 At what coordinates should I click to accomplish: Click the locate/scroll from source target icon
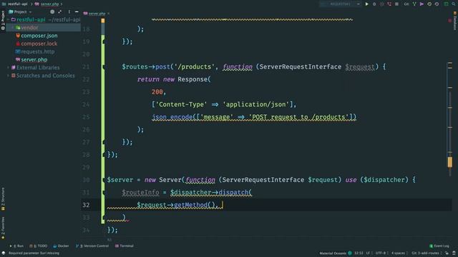coord(52,11)
